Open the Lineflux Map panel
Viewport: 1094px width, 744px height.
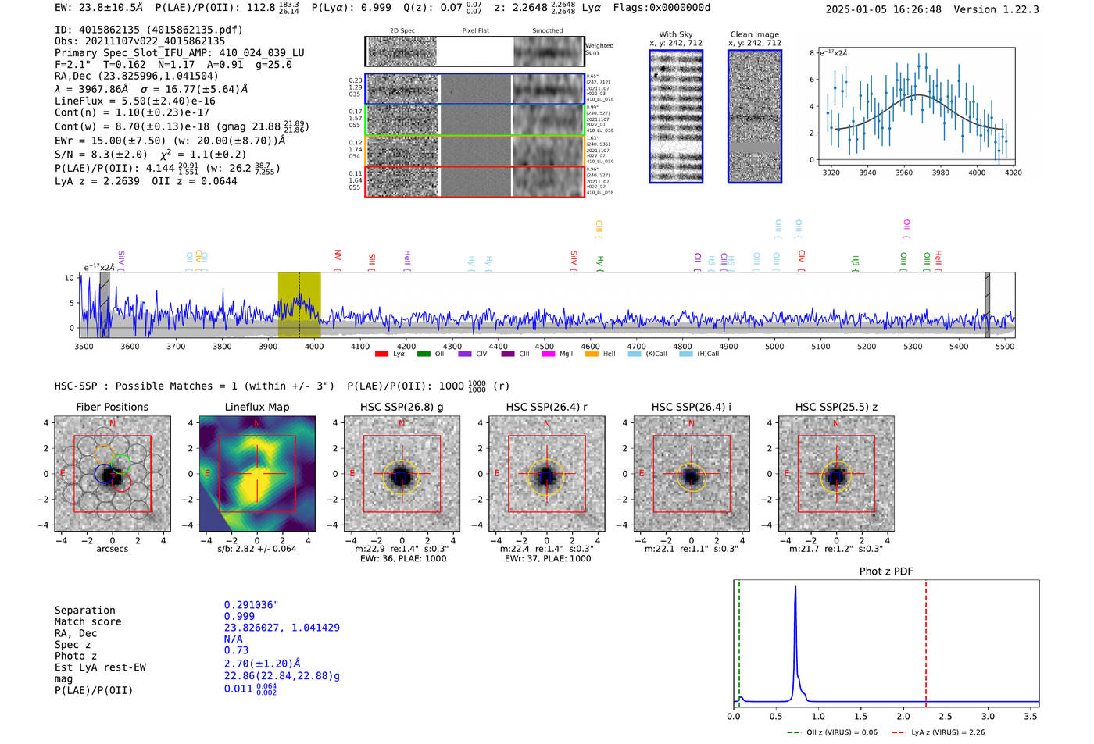[257, 474]
